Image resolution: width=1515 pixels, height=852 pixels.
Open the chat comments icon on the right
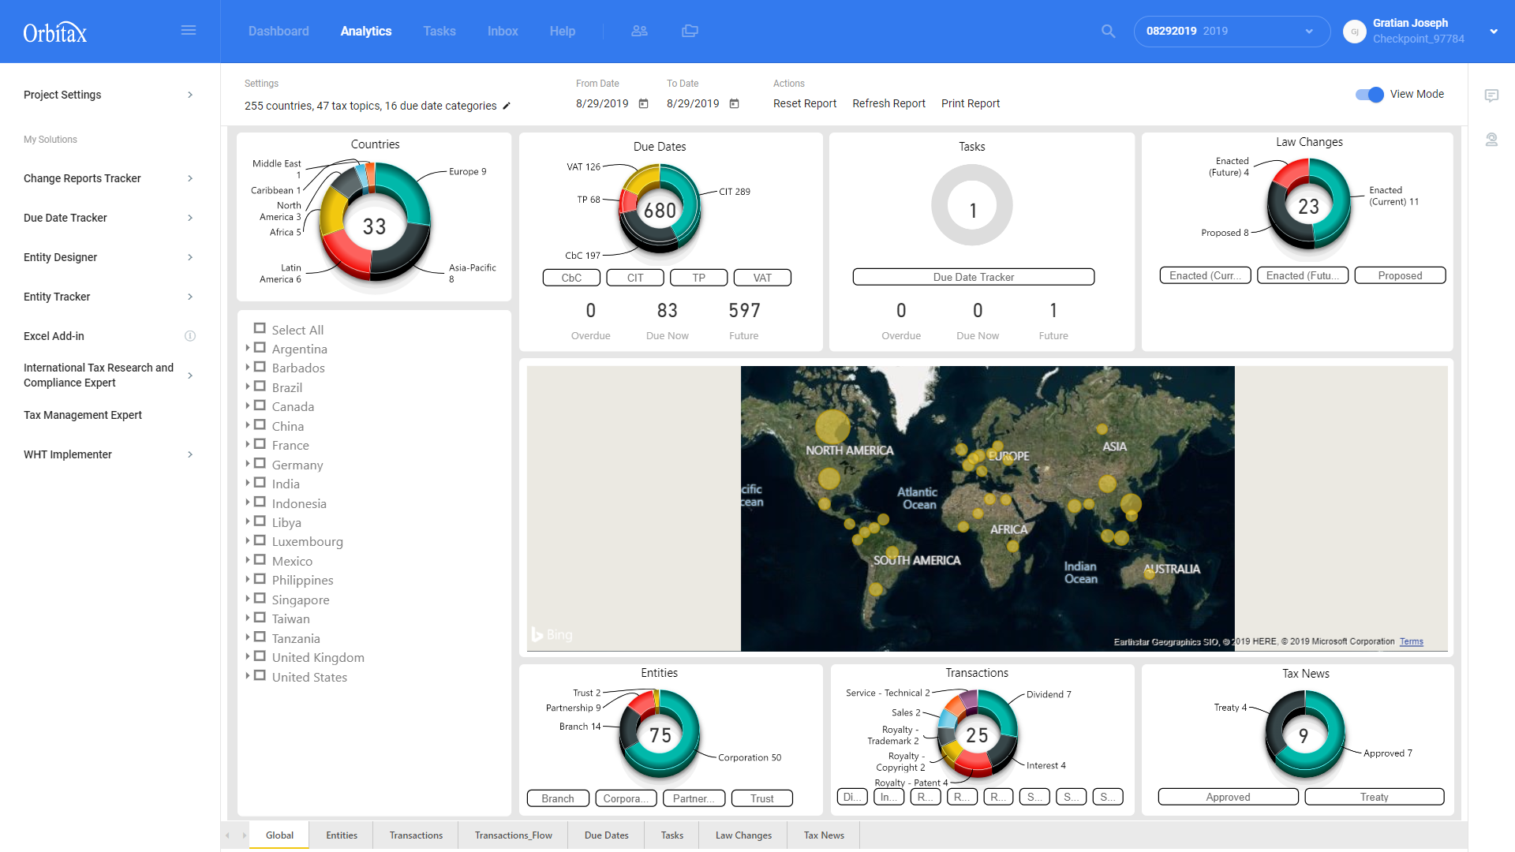click(x=1491, y=95)
